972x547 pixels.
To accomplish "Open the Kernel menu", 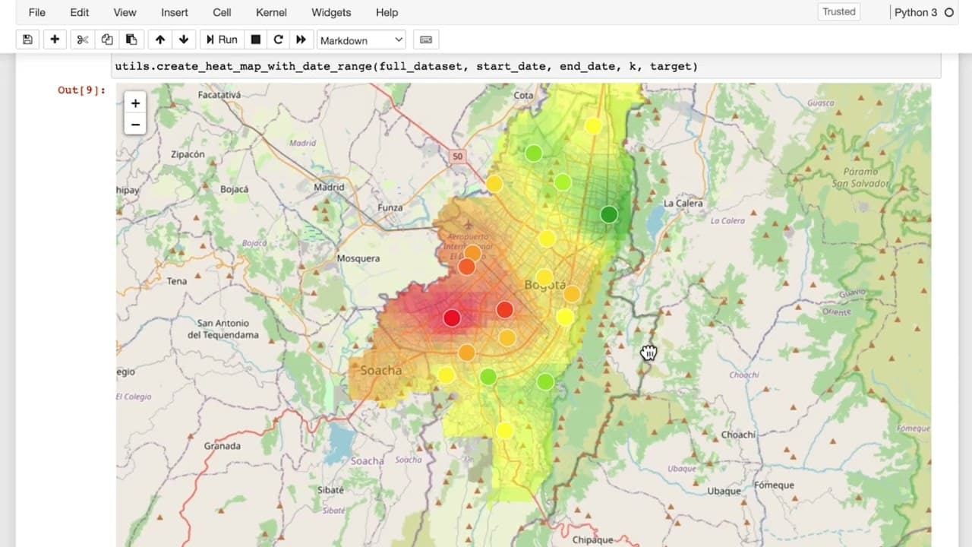I will pyautogui.click(x=271, y=12).
